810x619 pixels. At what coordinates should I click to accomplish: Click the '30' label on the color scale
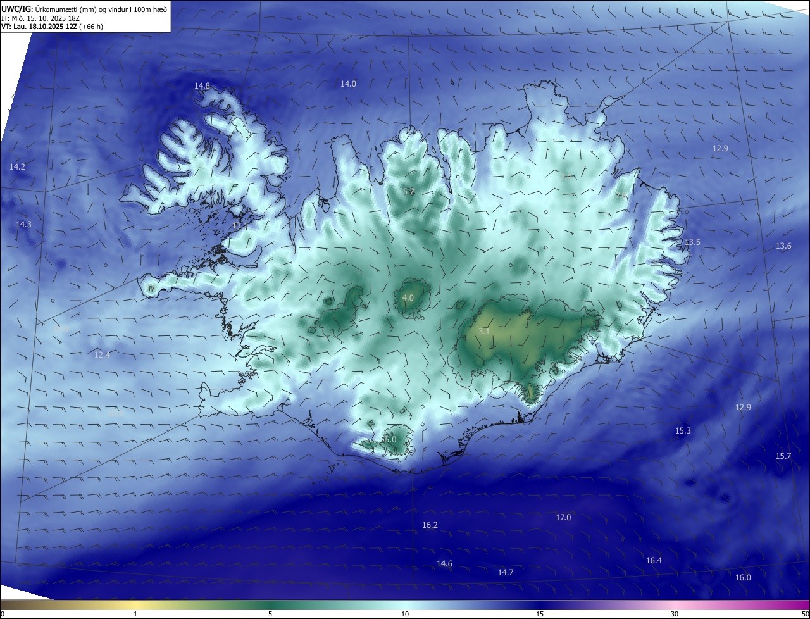click(675, 614)
